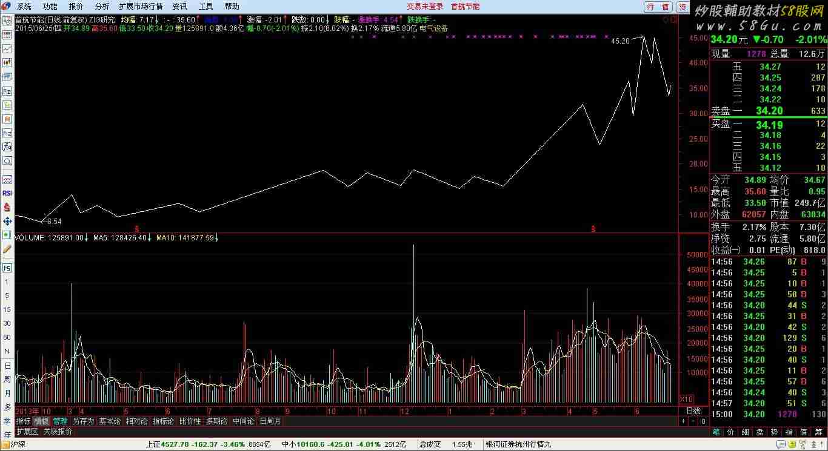Viewport: 828px width, 451px height.
Task: Click the 资 button beside 行情
Action: click(682, 7)
